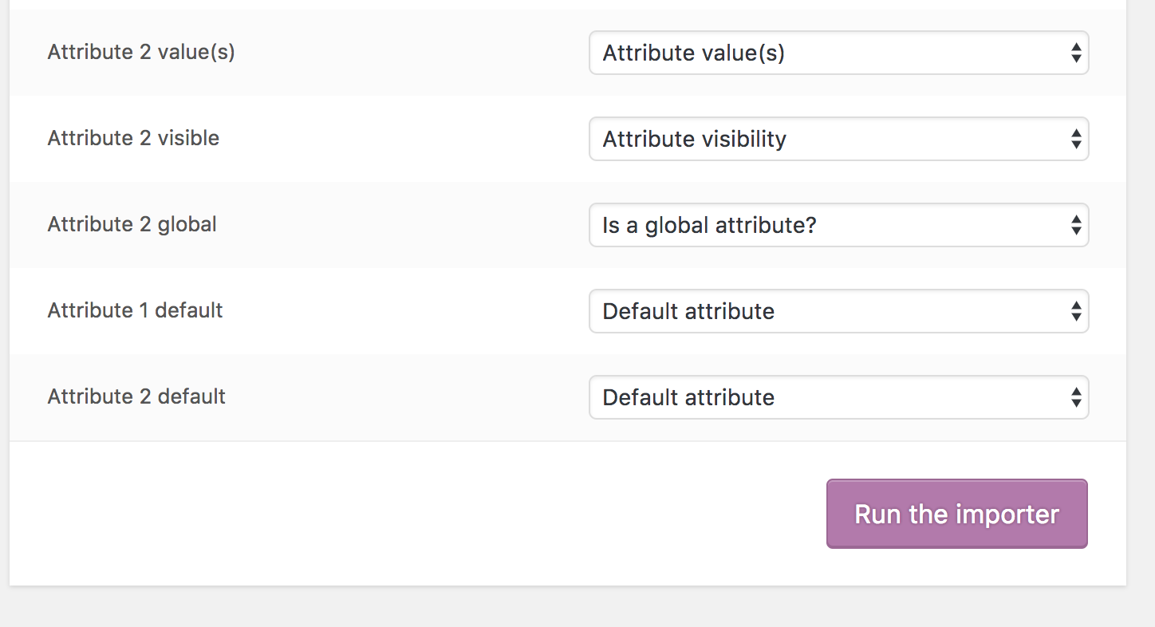The width and height of the screenshot is (1155, 627).
Task: Click arrows icon in Attribute 1 default row
Action: pos(1076,312)
